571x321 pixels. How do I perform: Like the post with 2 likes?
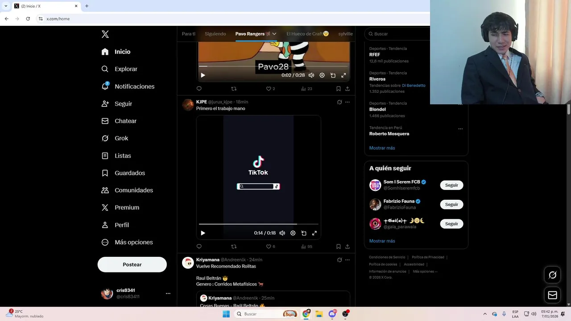coord(270,89)
